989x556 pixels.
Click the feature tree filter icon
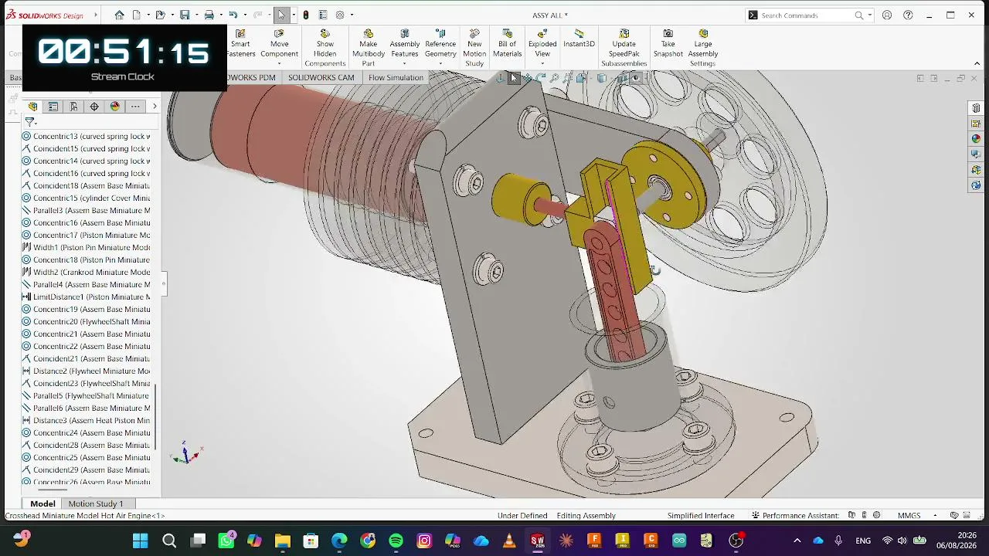pyautogui.click(x=30, y=122)
